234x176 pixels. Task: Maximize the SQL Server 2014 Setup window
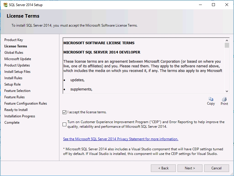(x=213, y=5)
